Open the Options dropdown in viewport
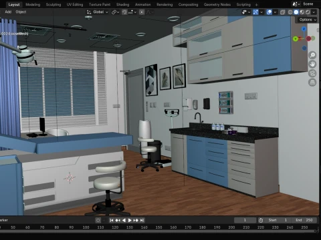This screenshot has height=240, width=321. pos(308,19)
